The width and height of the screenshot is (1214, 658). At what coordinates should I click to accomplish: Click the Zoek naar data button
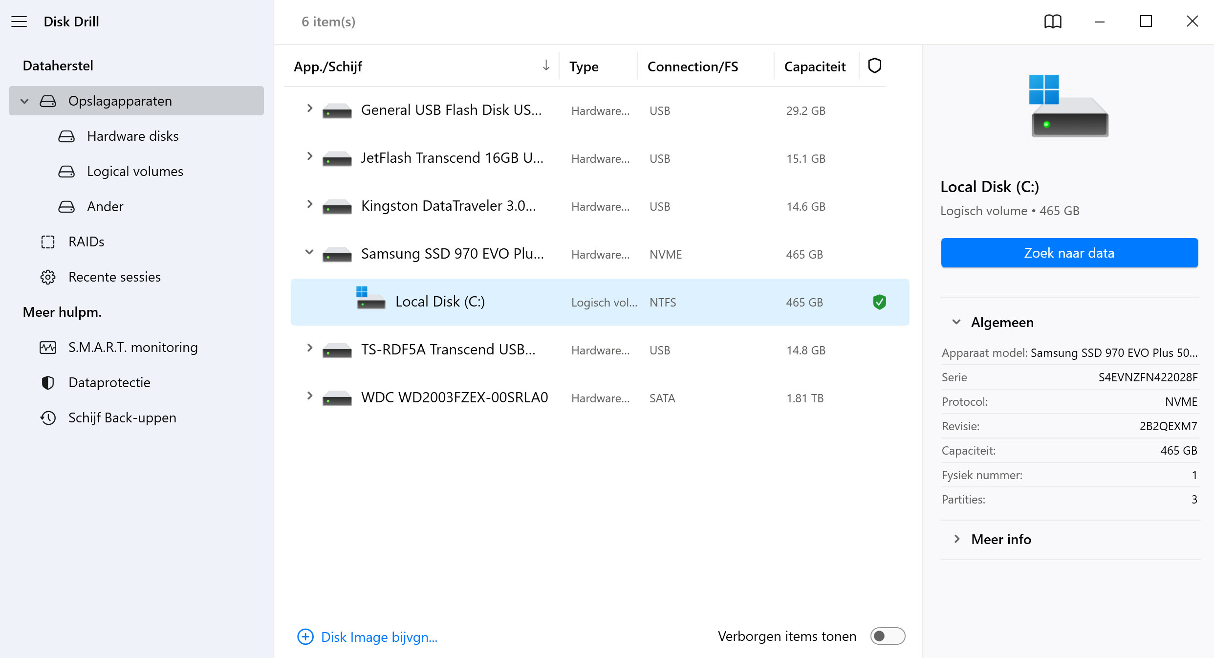click(1069, 253)
